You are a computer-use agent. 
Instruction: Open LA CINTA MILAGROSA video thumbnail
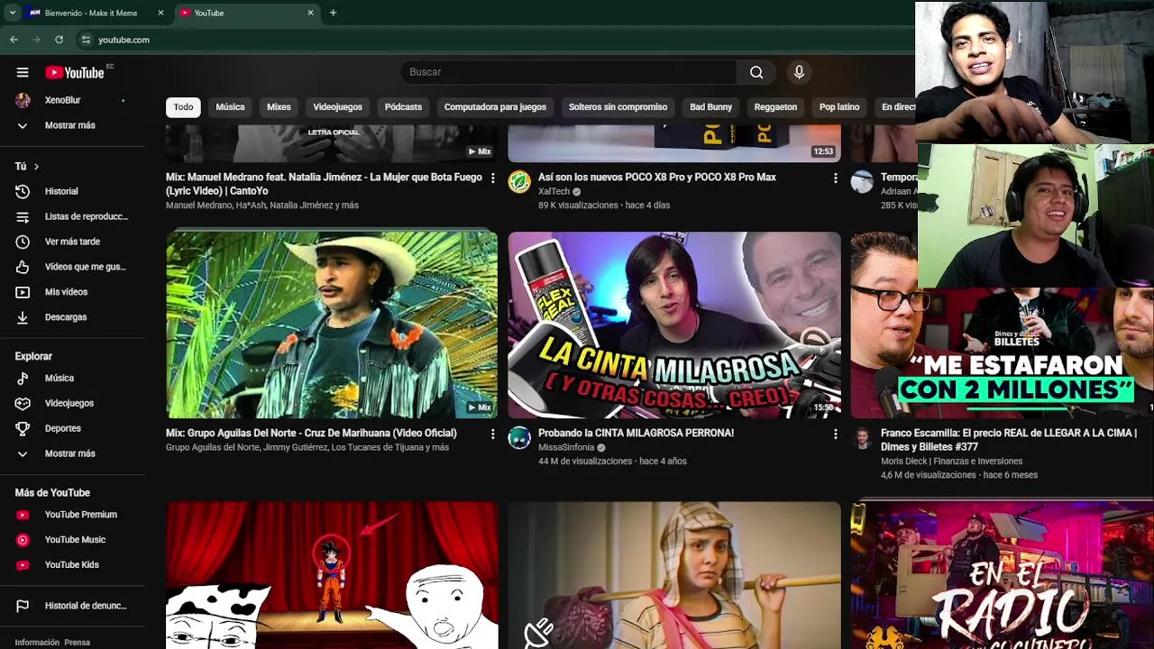point(674,324)
